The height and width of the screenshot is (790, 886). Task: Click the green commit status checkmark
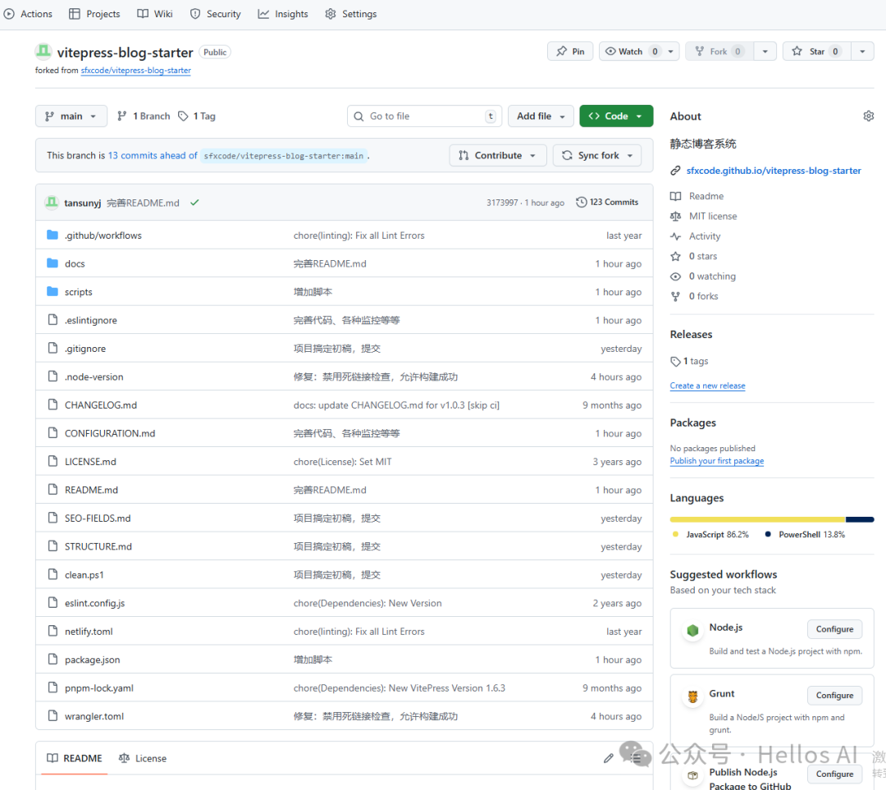tap(194, 203)
